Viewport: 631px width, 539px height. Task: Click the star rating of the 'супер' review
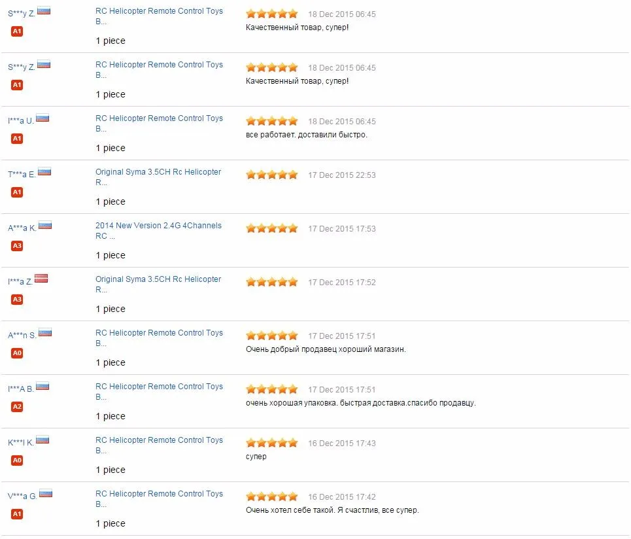272,443
